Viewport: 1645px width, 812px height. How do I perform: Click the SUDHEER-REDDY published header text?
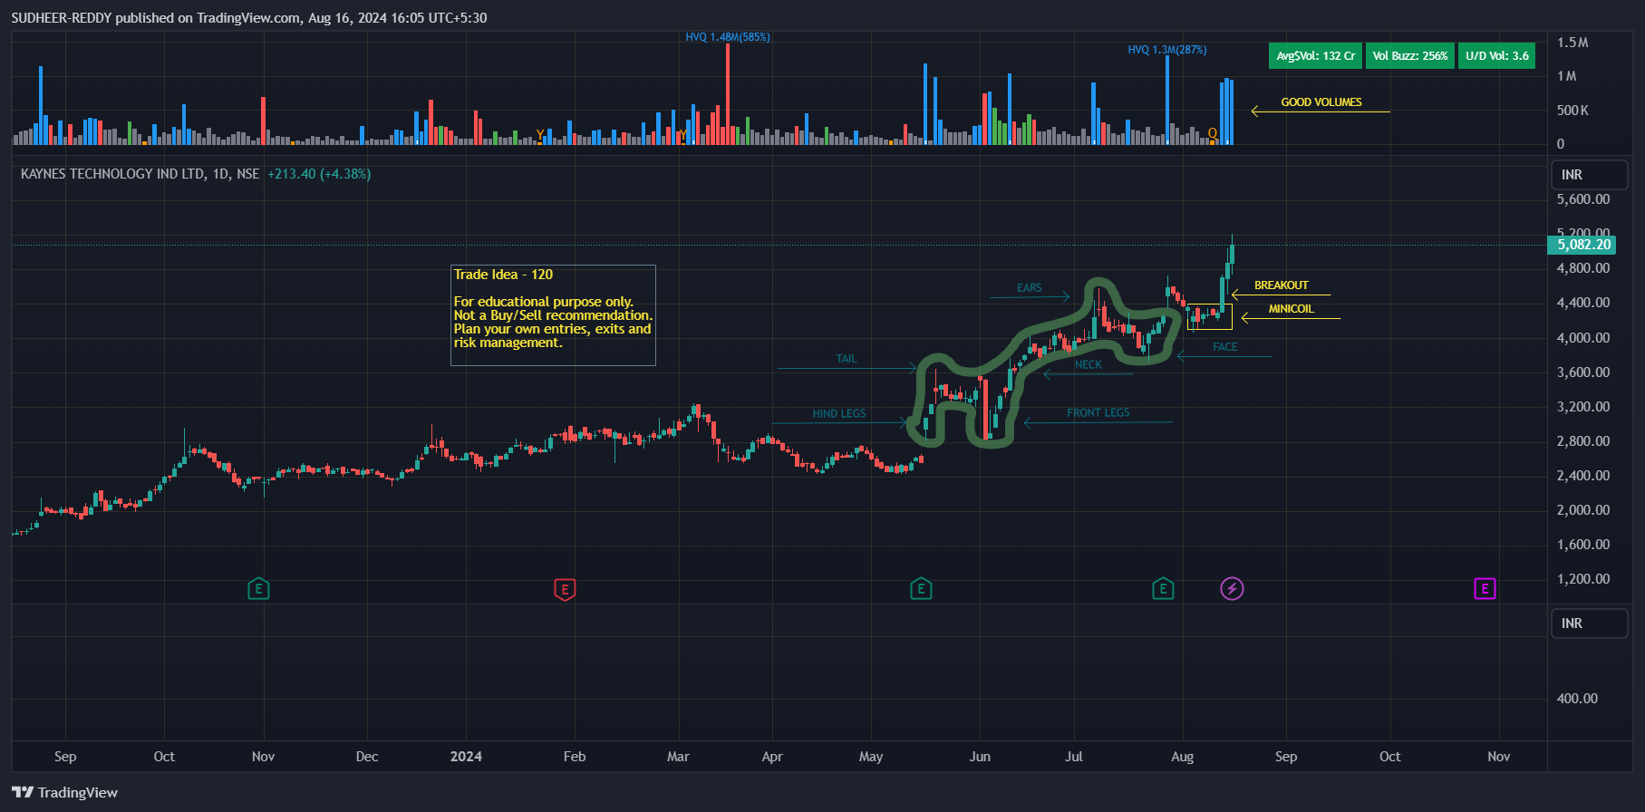(249, 18)
